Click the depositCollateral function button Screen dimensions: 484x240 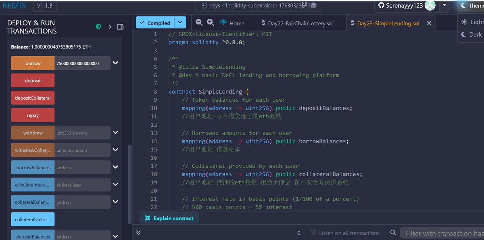click(33, 98)
